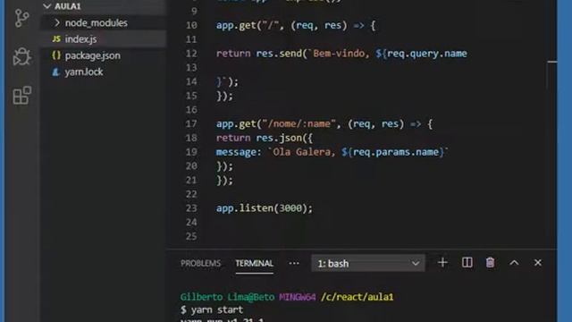572x322 pixels.
Task: Split the terminal
Action: coord(467,262)
